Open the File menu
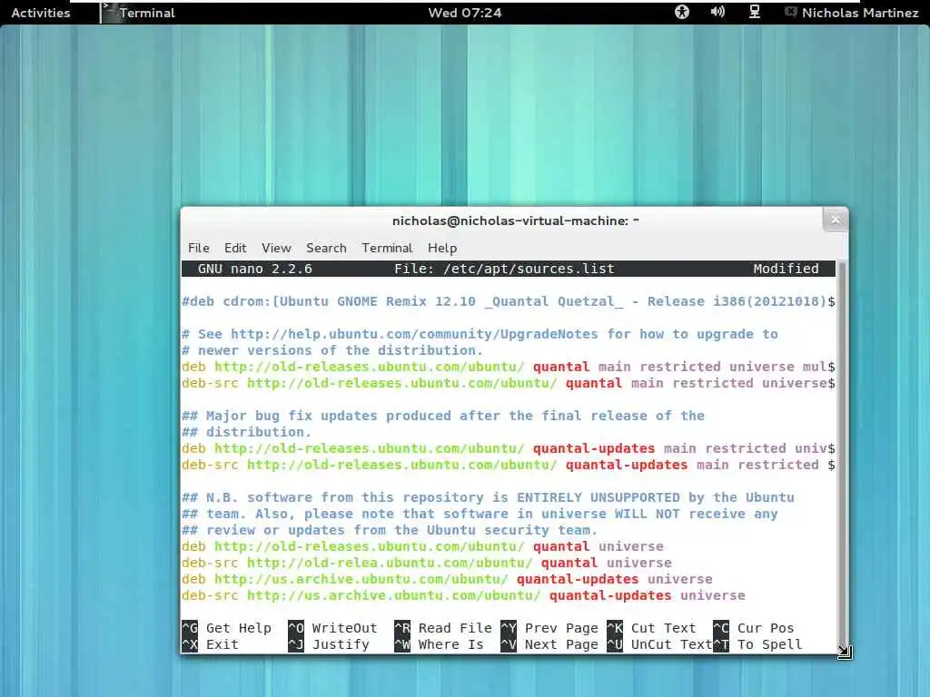930x697 pixels. (x=199, y=248)
